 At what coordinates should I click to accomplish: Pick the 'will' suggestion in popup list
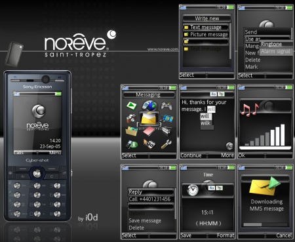pos(206,116)
